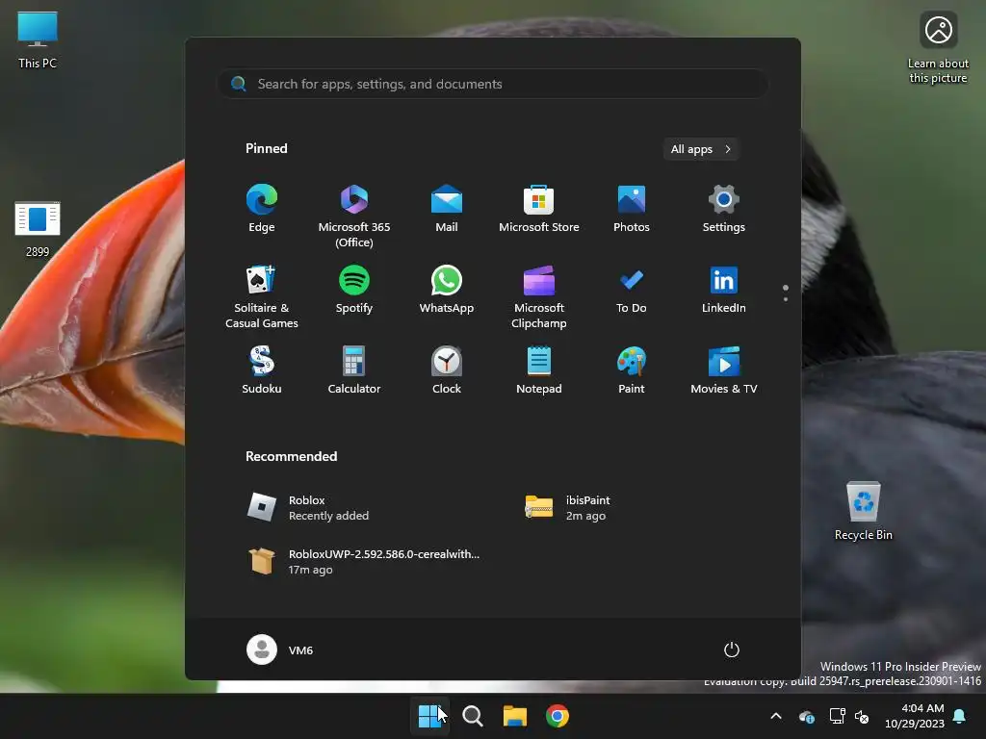The image size is (986, 739).
Task: Launch Google Chrome from taskbar
Action: pyautogui.click(x=558, y=716)
